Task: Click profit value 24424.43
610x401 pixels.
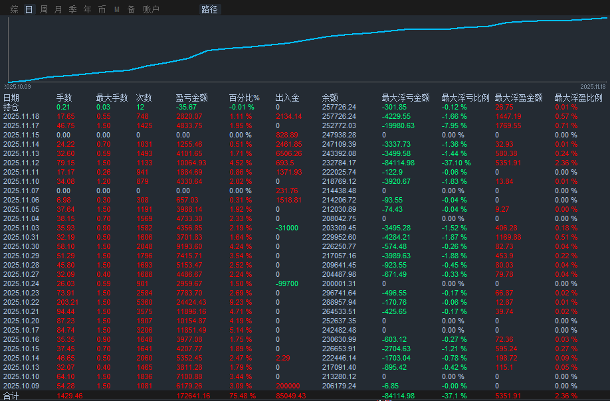Action: coord(191,302)
